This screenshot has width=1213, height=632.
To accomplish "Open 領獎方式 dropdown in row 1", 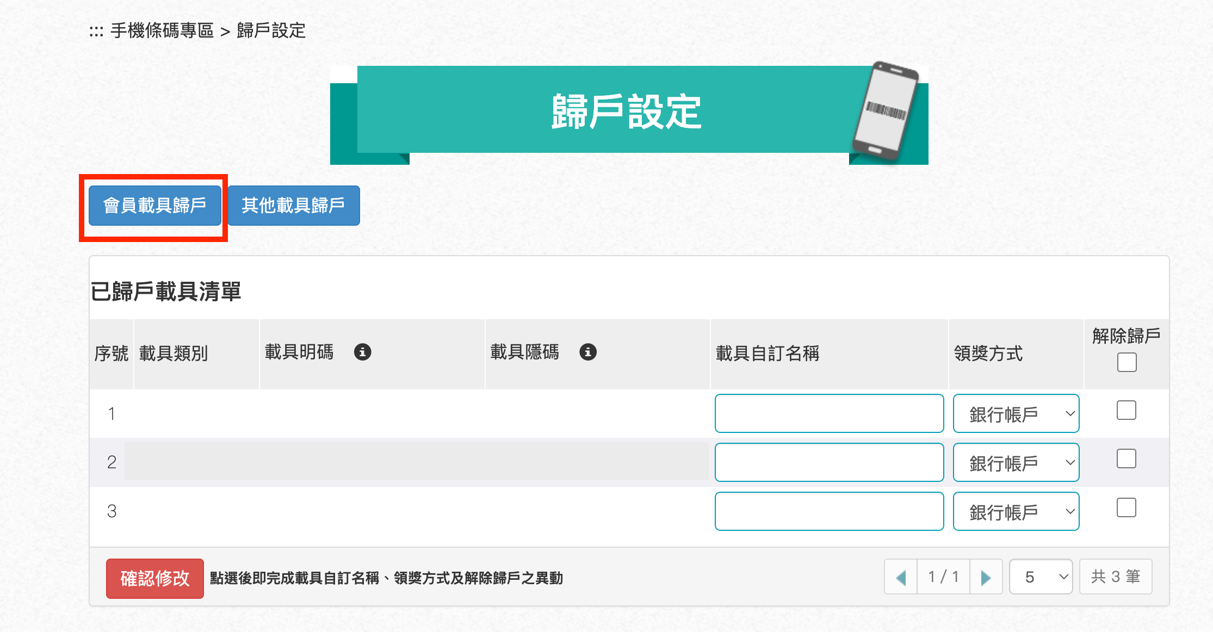I will click(1016, 413).
